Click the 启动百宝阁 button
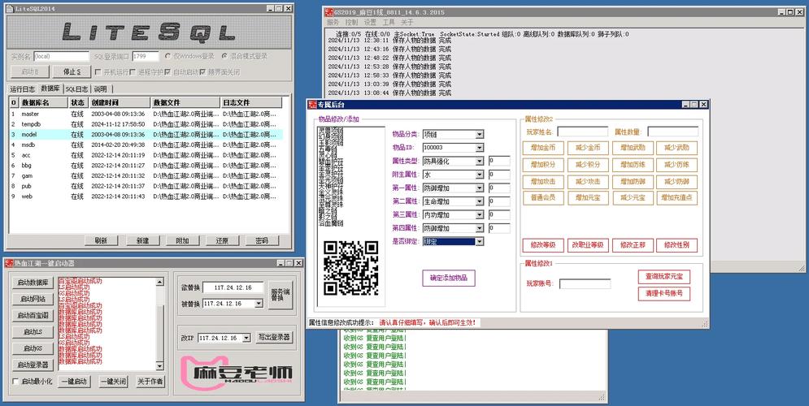The image size is (809, 406). (x=33, y=315)
